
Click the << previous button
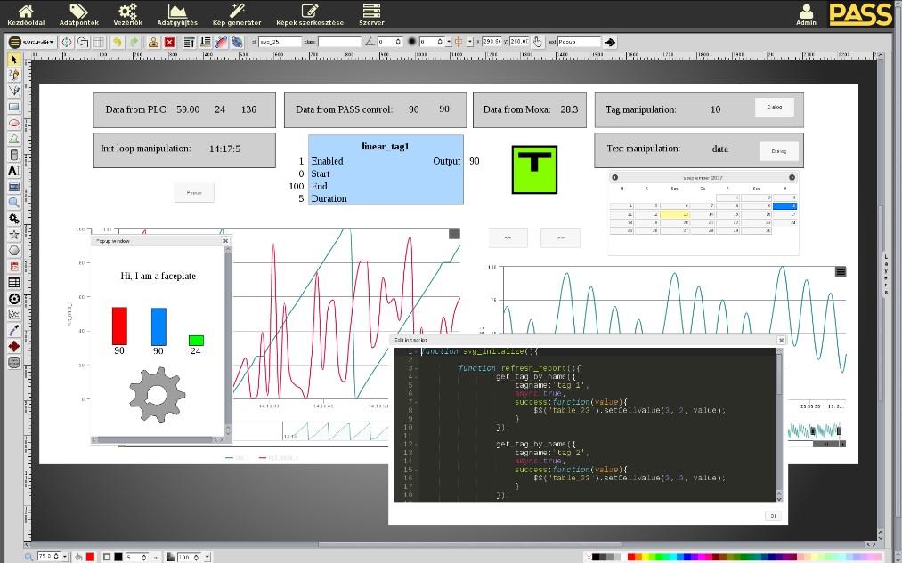508,237
